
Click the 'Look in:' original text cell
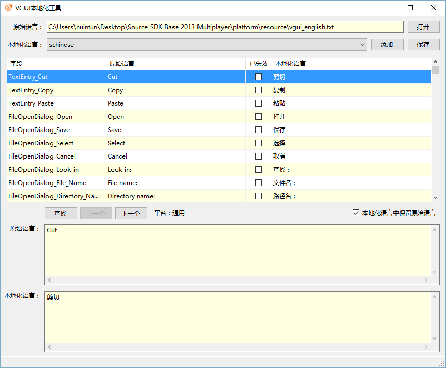click(x=176, y=169)
